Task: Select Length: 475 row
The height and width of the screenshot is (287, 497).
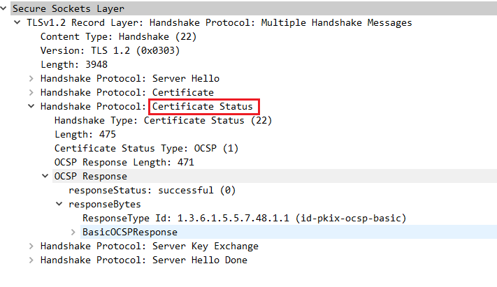Action: point(85,134)
